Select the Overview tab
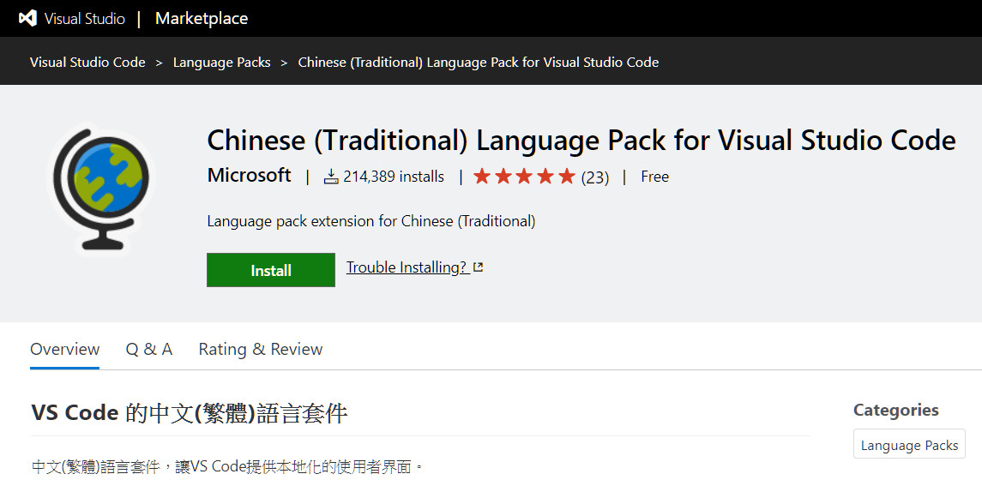This screenshot has width=982, height=486. coord(64,349)
